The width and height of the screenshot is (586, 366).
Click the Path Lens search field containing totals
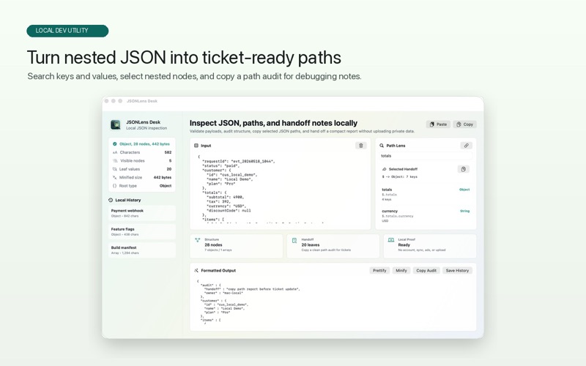[x=426, y=156]
